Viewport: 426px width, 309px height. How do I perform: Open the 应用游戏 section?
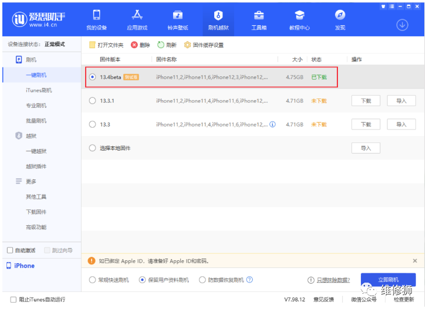(137, 19)
